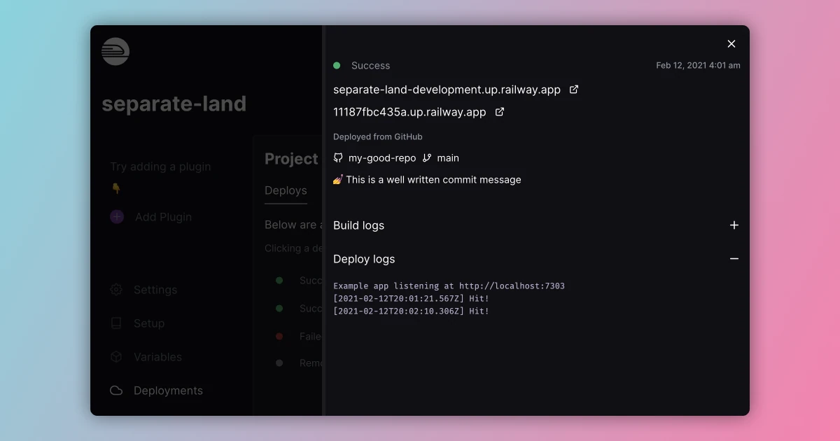Click the Build logs heading
Image resolution: width=840 pixels, height=441 pixels.
click(x=358, y=225)
